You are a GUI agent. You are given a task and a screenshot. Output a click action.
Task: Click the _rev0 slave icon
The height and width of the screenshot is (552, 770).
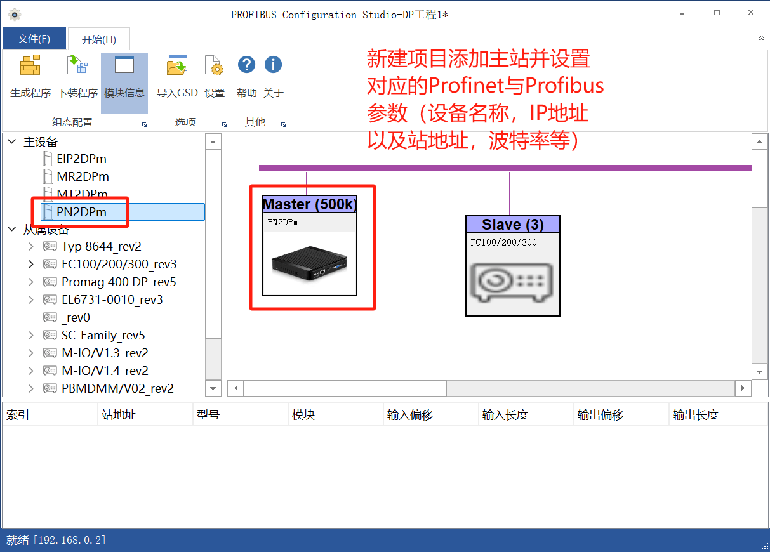click(50, 317)
